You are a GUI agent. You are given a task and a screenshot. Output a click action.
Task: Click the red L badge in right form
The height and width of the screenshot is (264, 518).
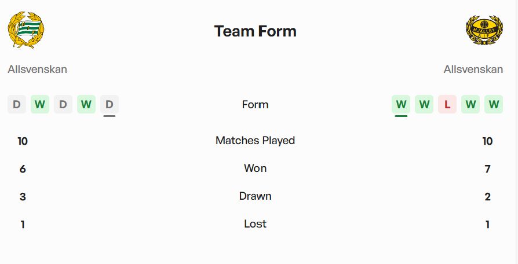(447, 104)
